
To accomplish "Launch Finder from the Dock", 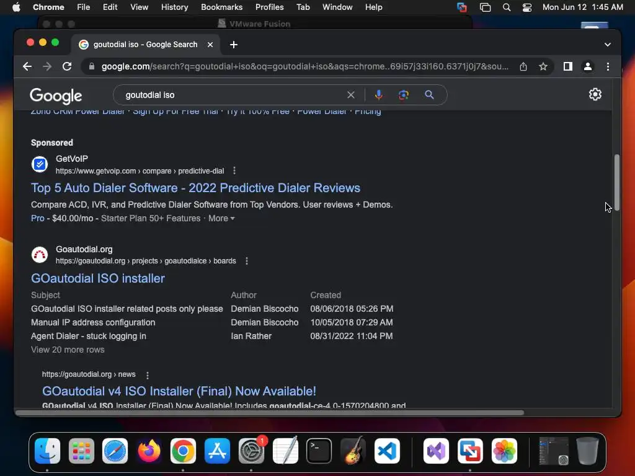I will 47,451.
